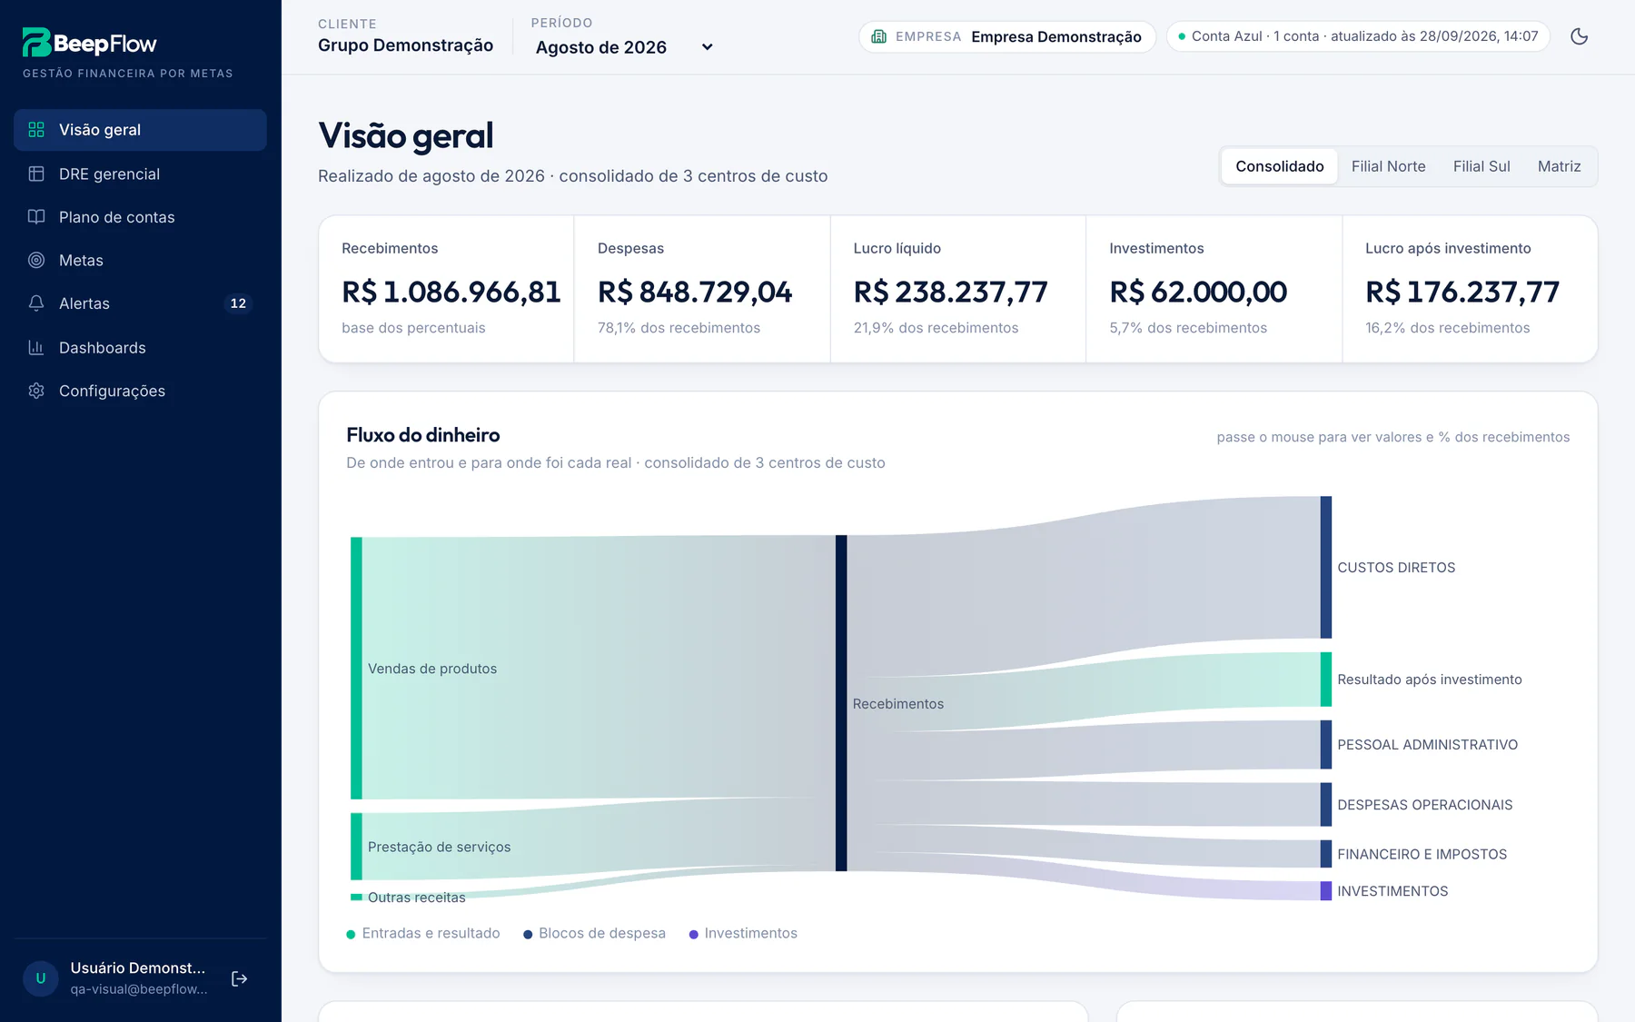Click the Recebimentos central Sankey node
The height and width of the screenshot is (1022, 1635).
coord(841,703)
